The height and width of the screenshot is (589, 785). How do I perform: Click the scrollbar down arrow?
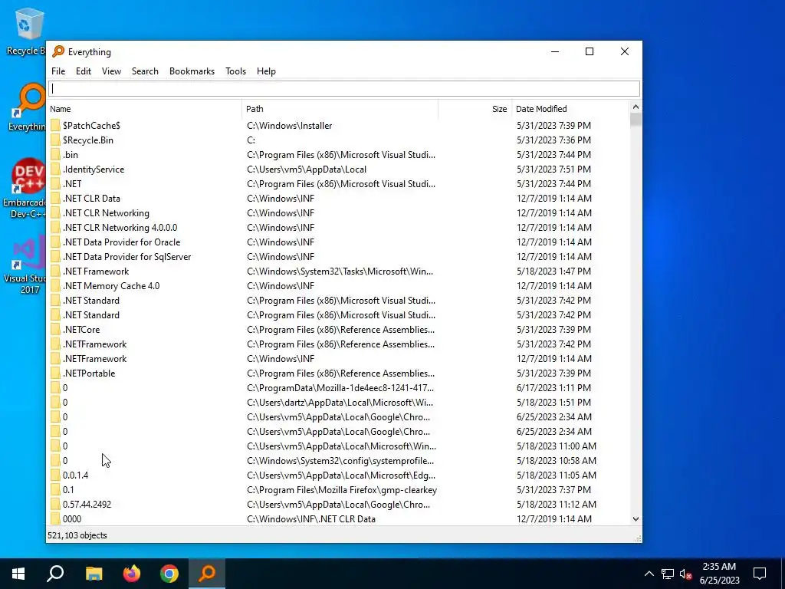coord(636,519)
